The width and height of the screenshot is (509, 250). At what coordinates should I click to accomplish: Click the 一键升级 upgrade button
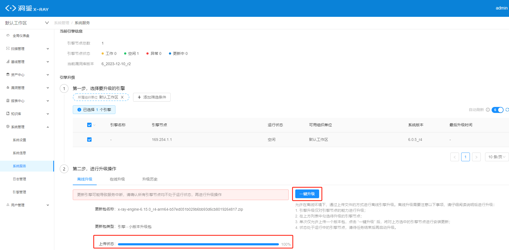coord(307,194)
